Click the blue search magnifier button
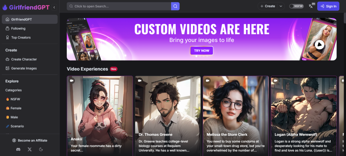 pos(175,6)
